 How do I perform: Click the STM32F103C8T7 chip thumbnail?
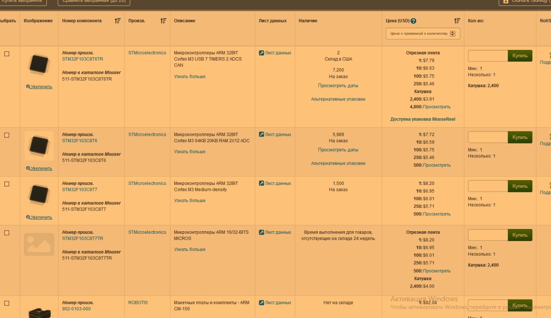[39, 195]
